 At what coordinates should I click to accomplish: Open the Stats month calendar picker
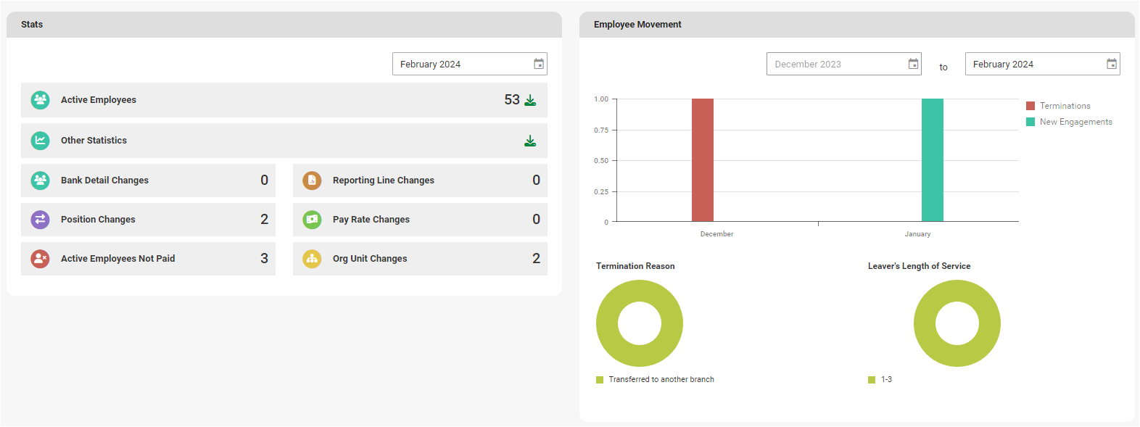pos(539,64)
